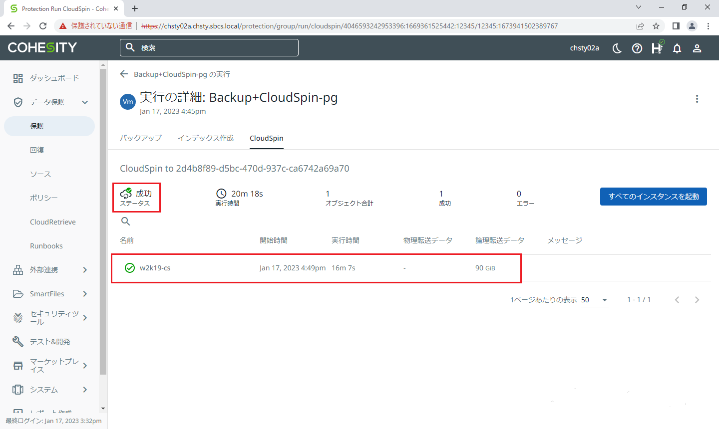The height and width of the screenshot is (429, 719).
Task: Open the browser side panel icon
Action: (x=676, y=26)
